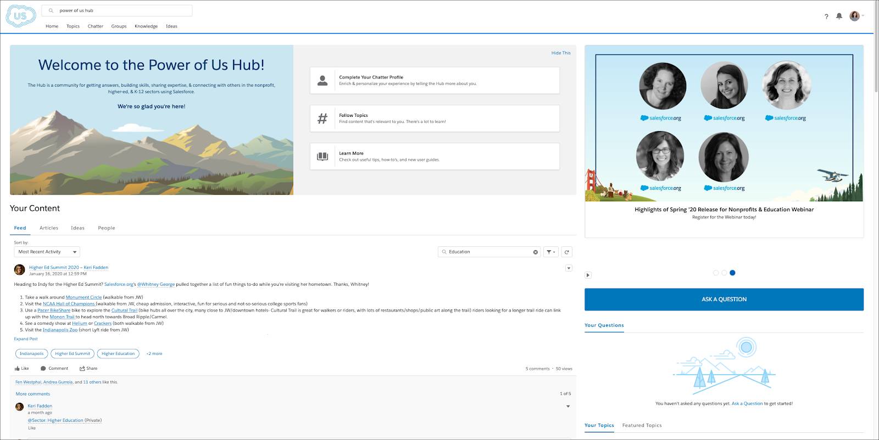Viewport: 879px width, 440px height.
Task: Click the Higher Ed Summit topic tag
Action: click(x=73, y=354)
